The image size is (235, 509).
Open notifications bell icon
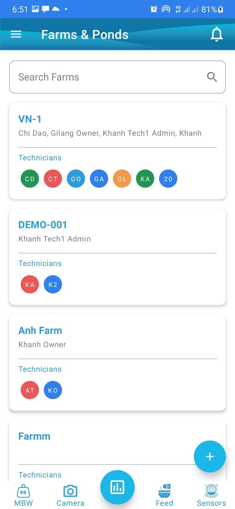pos(217,34)
